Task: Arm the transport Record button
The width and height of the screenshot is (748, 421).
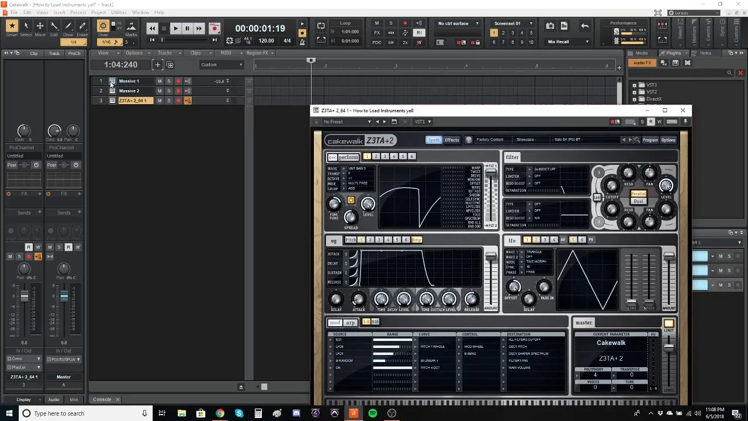Action: tap(214, 28)
